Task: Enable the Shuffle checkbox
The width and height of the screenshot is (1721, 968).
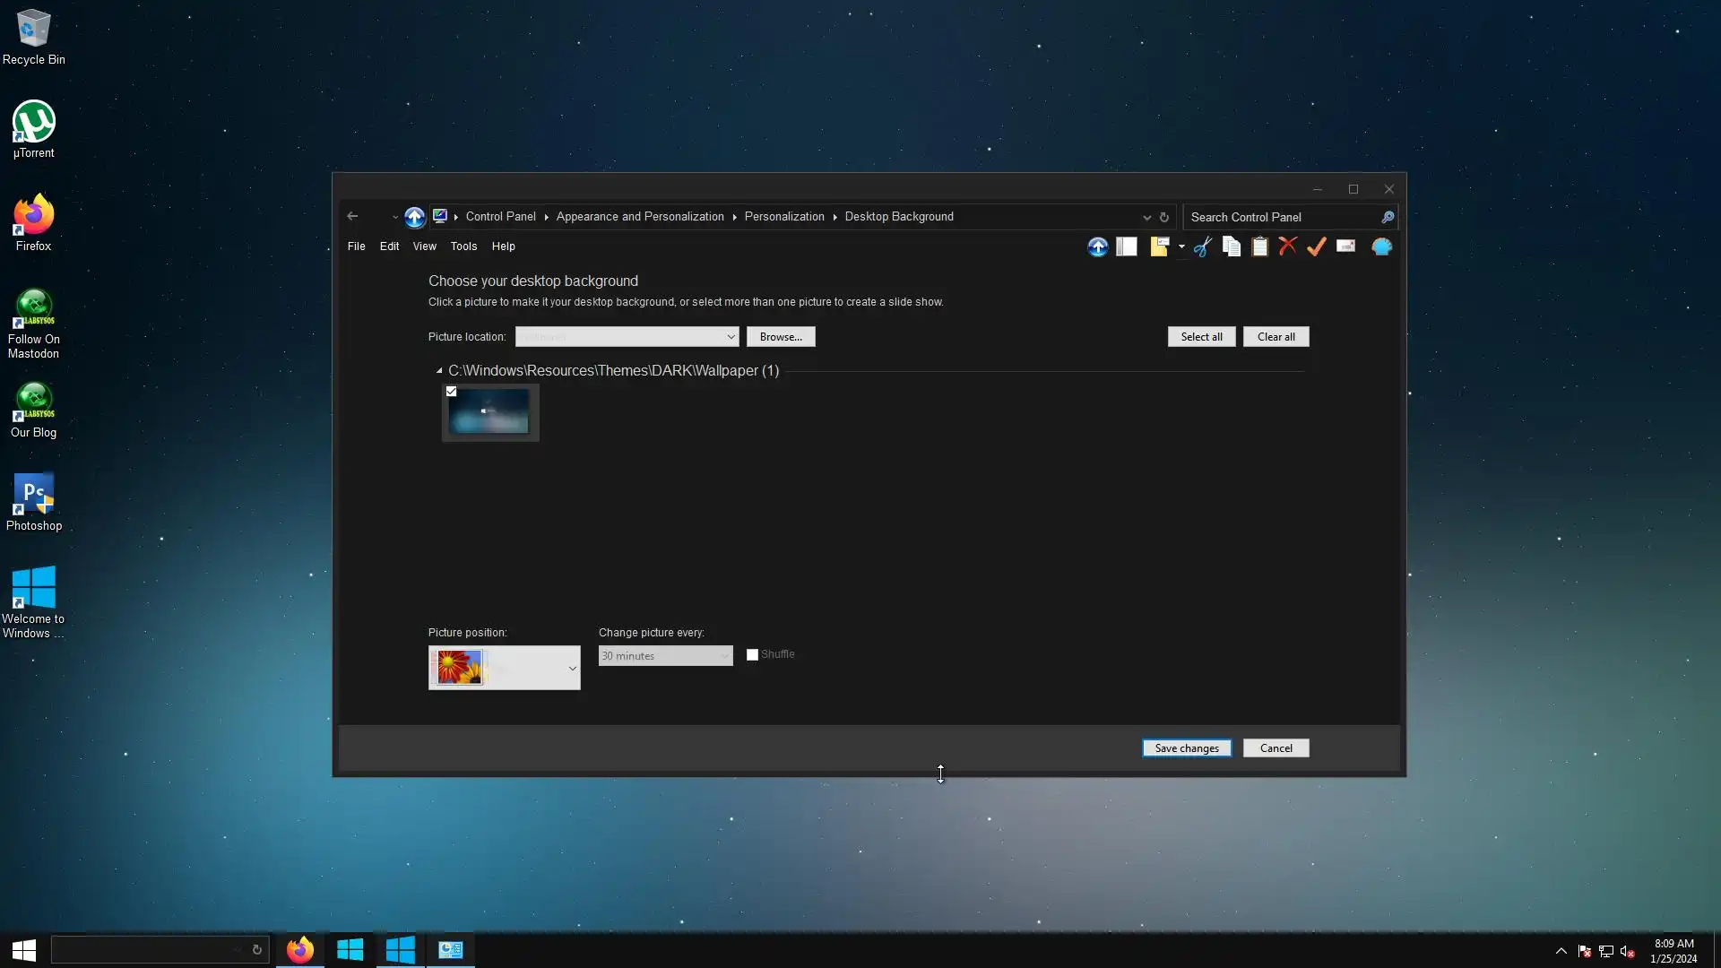Action: (753, 655)
